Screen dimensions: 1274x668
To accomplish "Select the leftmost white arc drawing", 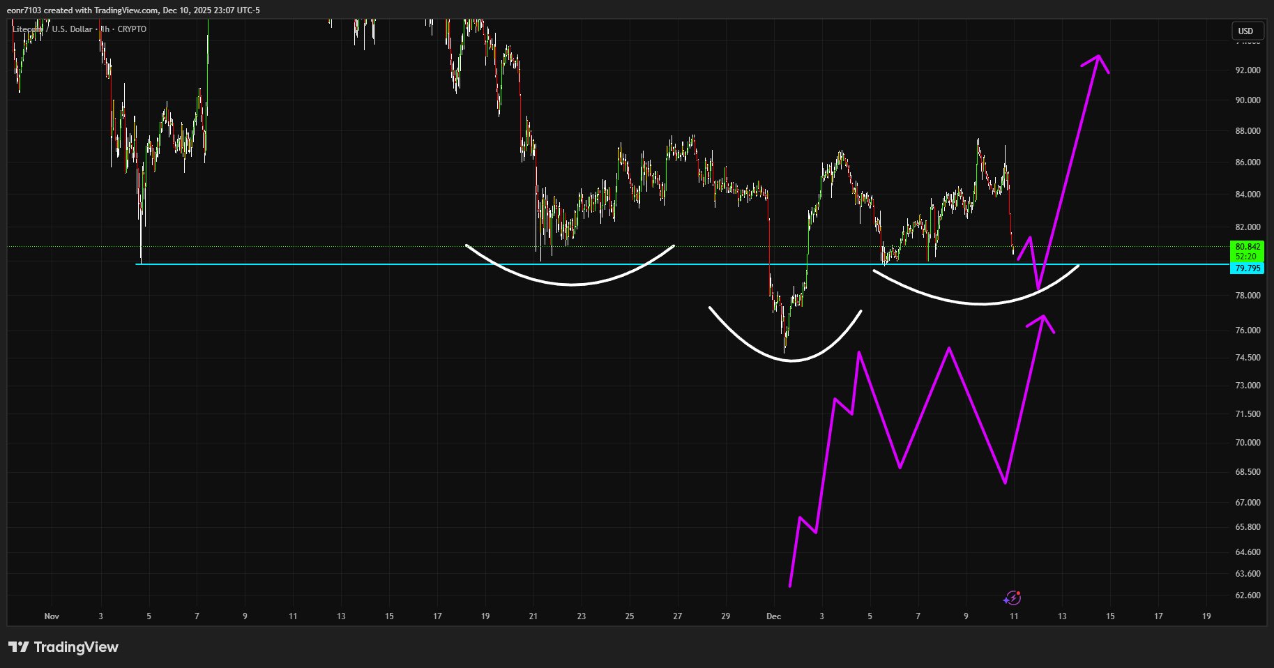I will (572, 284).
